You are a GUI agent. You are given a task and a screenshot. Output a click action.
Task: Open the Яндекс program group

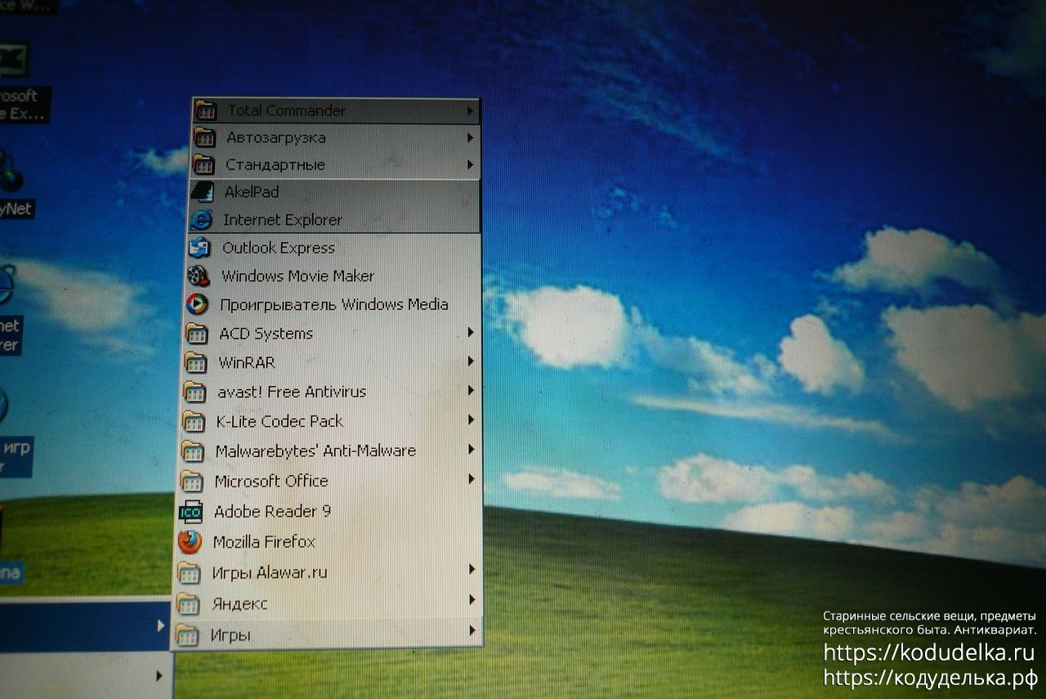click(239, 604)
